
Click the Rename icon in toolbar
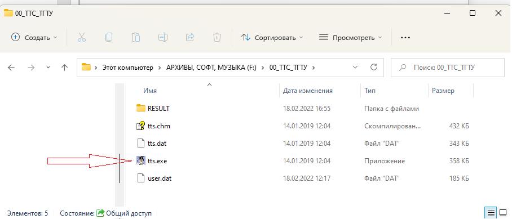pyautogui.click(x=162, y=38)
